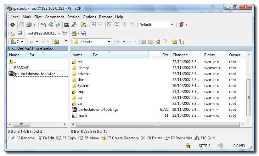The height and width of the screenshot is (156, 259).
Task: Open the Commands menu
Action: coord(54,17)
